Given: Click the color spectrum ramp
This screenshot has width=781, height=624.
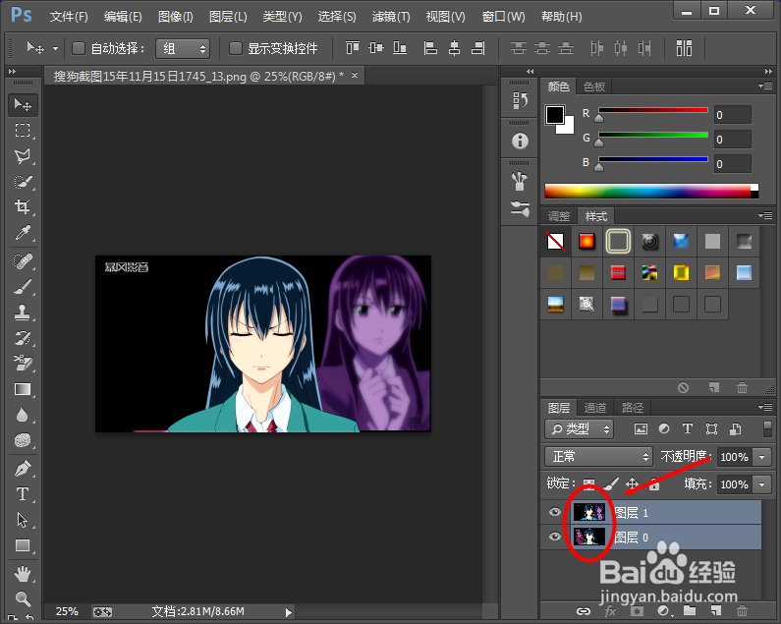Looking at the screenshot, I should pyautogui.click(x=651, y=192).
